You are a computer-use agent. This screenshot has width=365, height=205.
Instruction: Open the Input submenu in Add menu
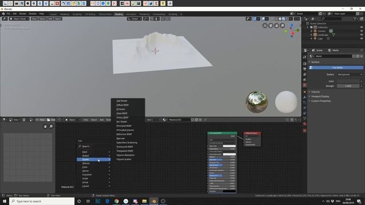click(x=94, y=152)
